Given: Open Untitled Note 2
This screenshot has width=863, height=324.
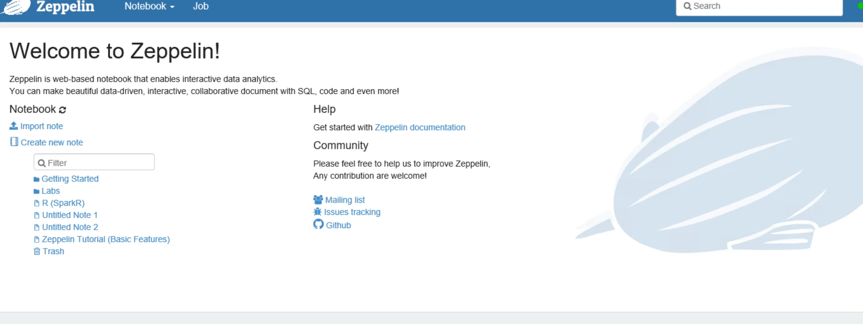Looking at the screenshot, I should 70,227.
